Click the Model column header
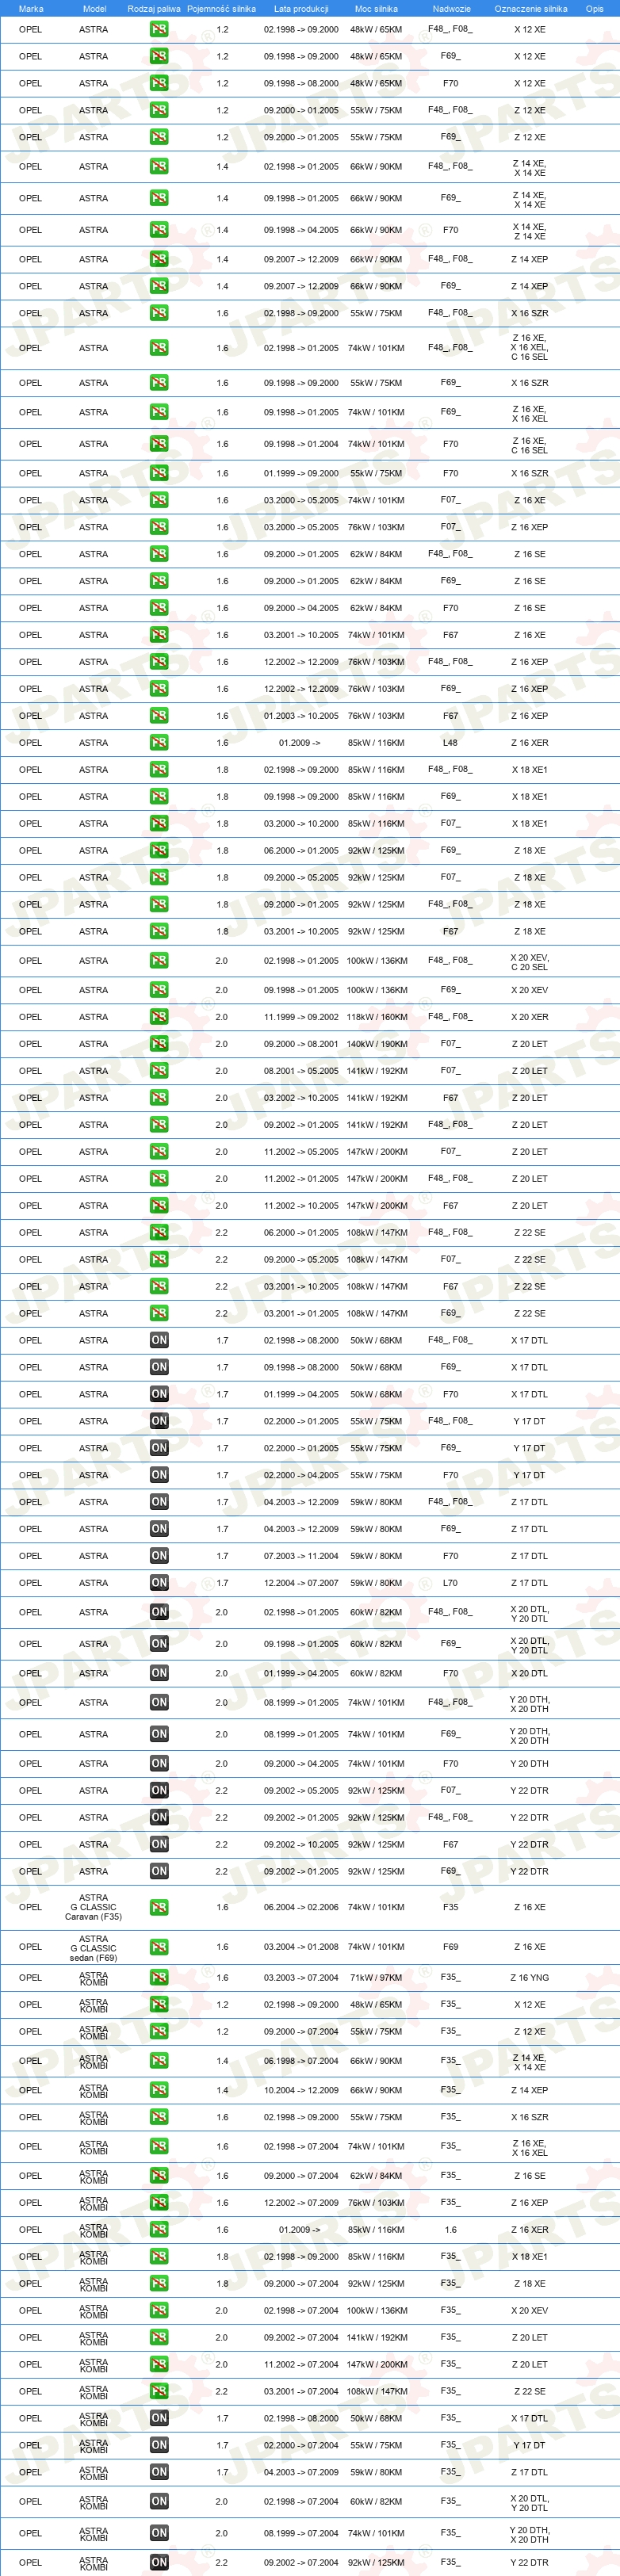 coord(94,8)
